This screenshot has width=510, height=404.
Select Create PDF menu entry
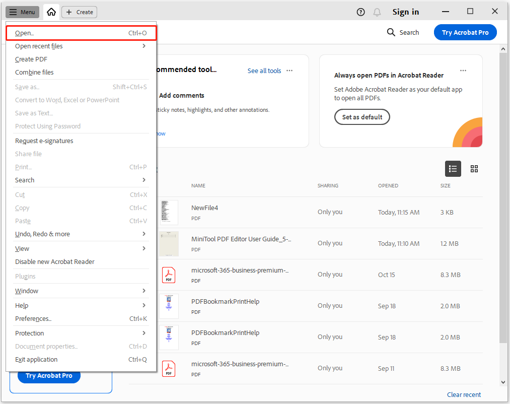pyautogui.click(x=81, y=59)
